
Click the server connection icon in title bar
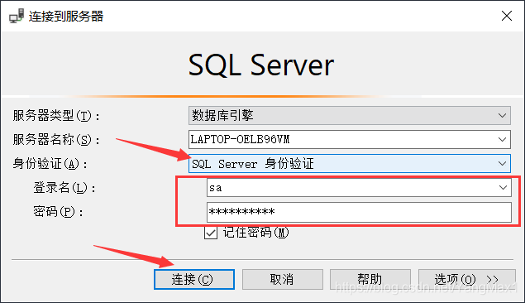17,16
